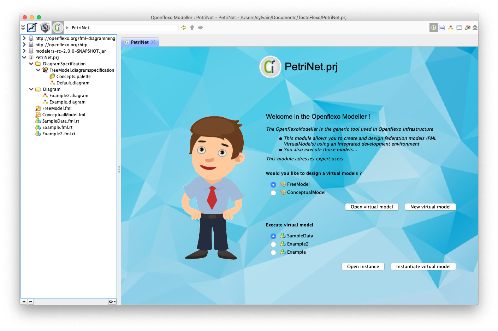Select the Example2 radio button
This screenshot has width=498, height=331.
pyautogui.click(x=273, y=244)
